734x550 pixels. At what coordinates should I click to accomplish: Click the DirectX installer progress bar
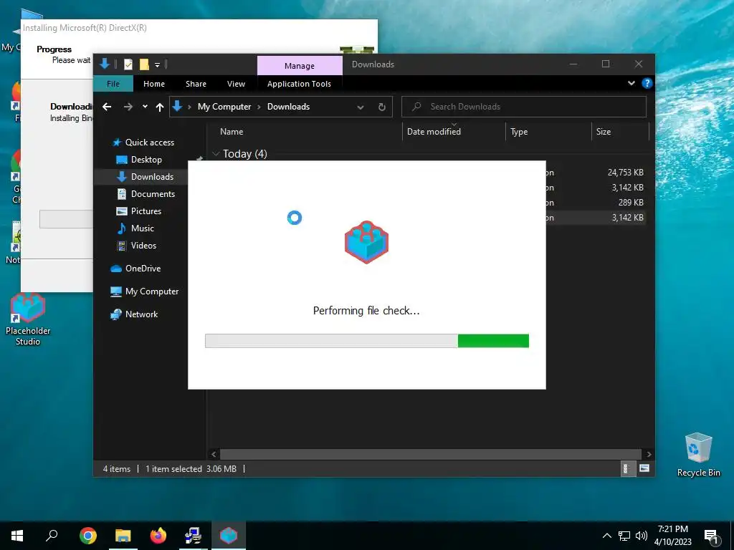click(66, 219)
